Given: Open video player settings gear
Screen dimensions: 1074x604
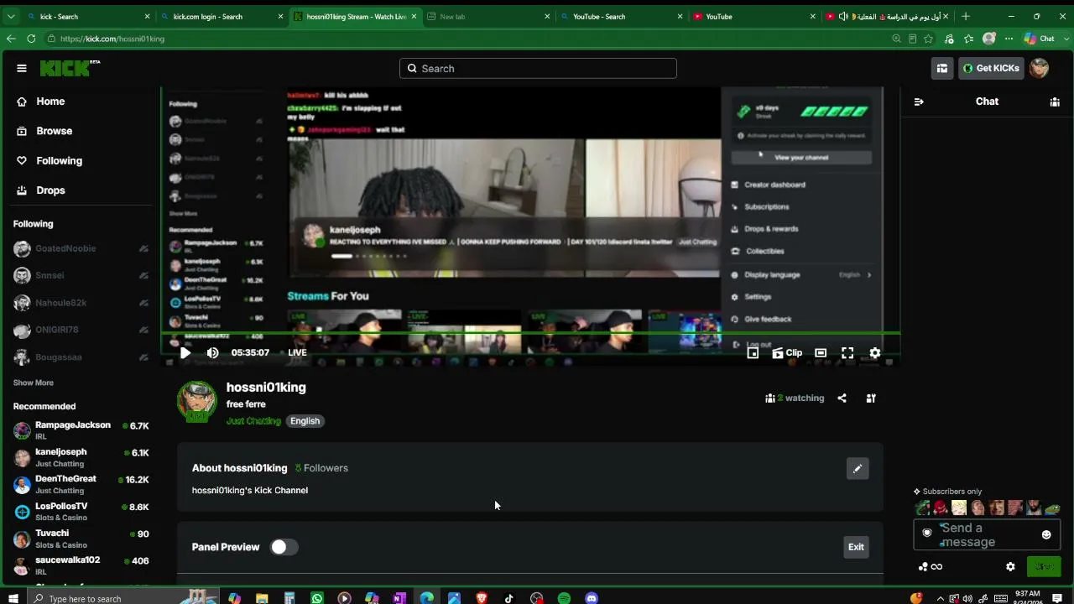Looking at the screenshot, I should [875, 353].
